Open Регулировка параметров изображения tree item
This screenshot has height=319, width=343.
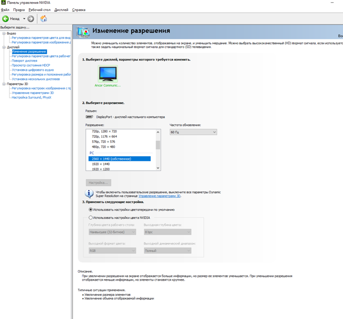coord(41,42)
